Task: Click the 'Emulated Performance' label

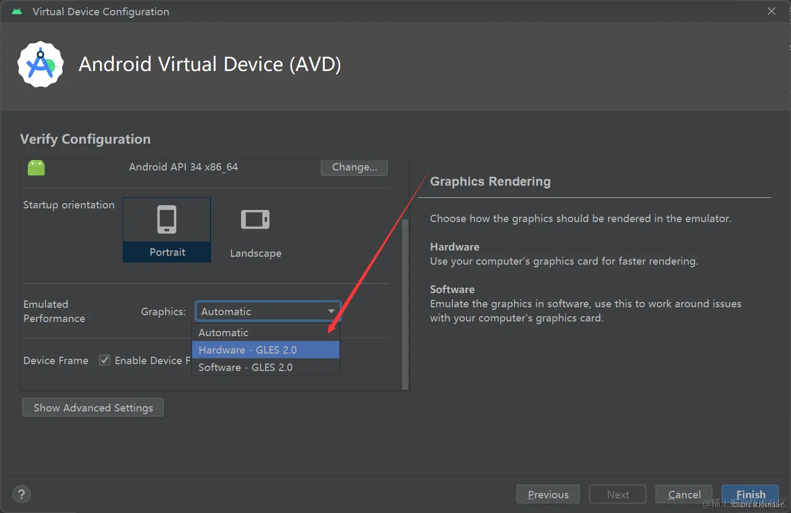Action: pyautogui.click(x=54, y=311)
